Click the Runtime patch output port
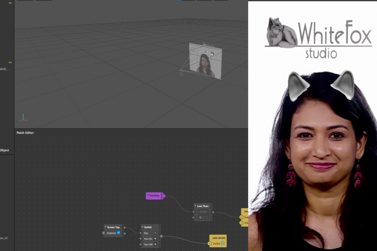Viewport: 377px width, 251px height. pyautogui.click(x=163, y=196)
